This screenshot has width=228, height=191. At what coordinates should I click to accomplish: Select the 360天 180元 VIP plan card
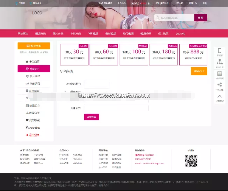(x=163, y=54)
